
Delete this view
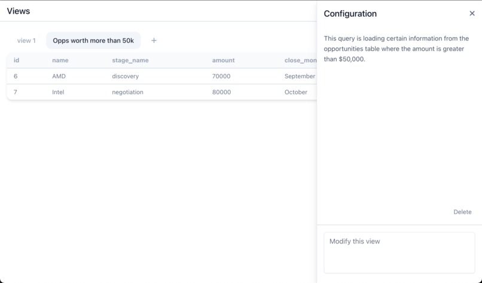(462, 212)
